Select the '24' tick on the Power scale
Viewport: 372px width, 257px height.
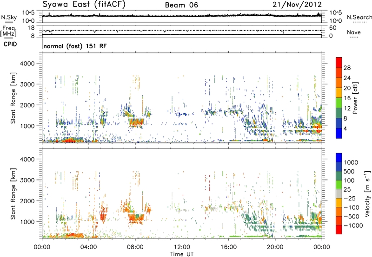pos(347,78)
